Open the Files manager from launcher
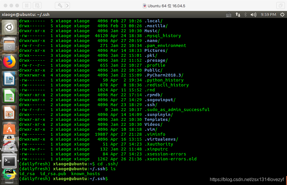This screenshot has width=287, height=185. pos(9,44)
